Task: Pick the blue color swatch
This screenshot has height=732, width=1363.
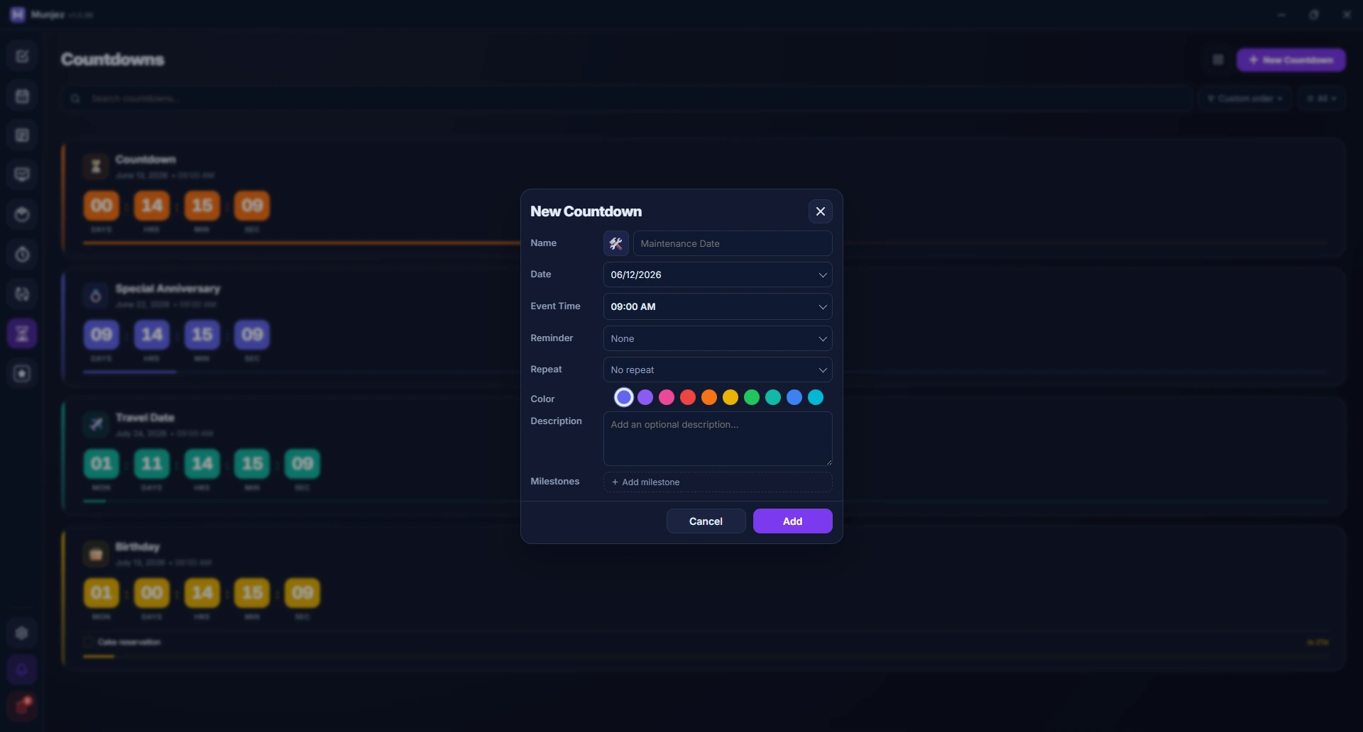Action: (x=794, y=397)
